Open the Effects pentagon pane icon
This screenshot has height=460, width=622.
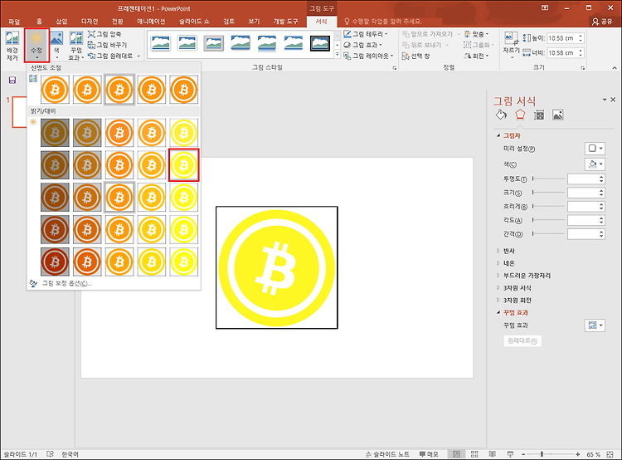tap(520, 115)
